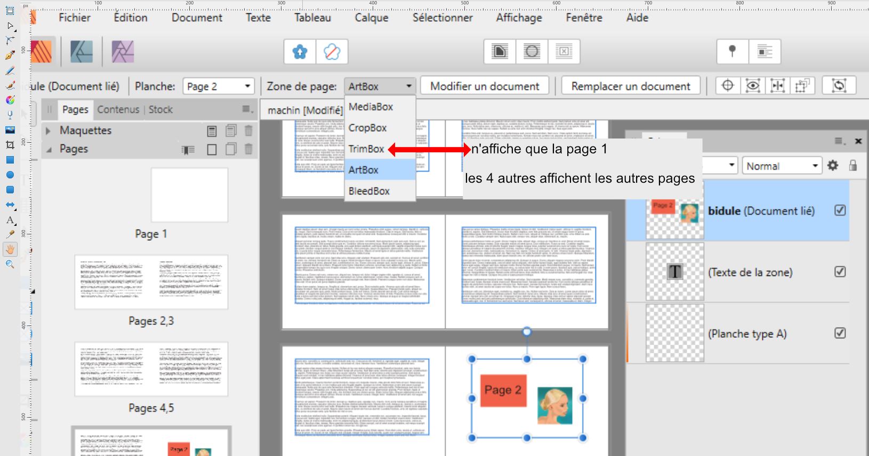Screen dimensions: 869x456
Task: Open the Zone de page dropdown
Action: tap(380, 86)
